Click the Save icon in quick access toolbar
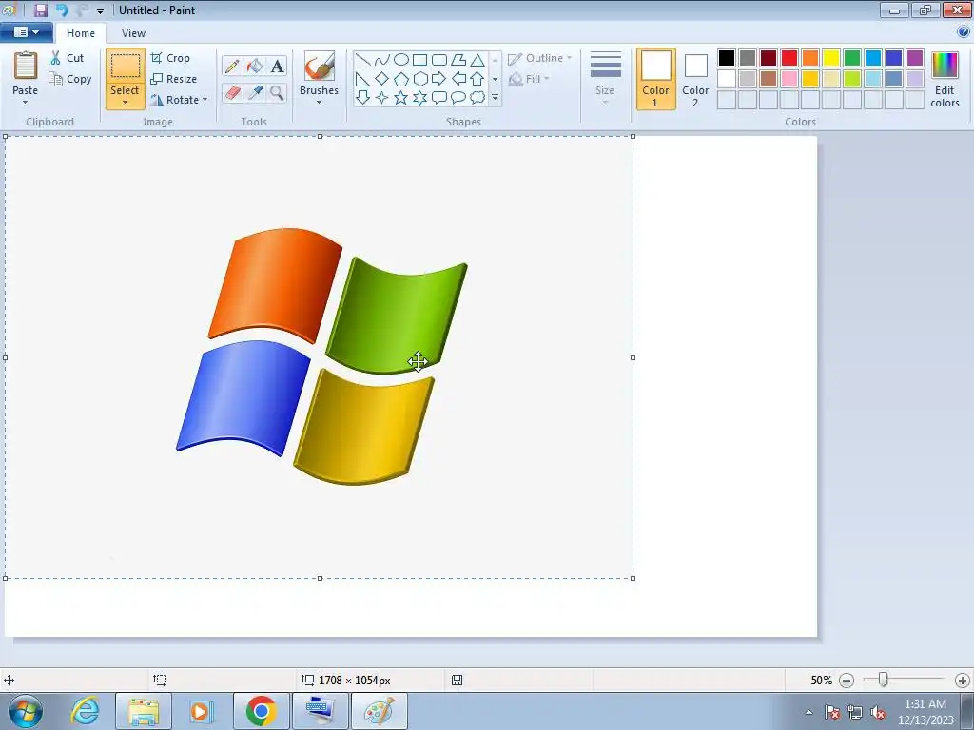974x730 pixels. pos(40,10)
